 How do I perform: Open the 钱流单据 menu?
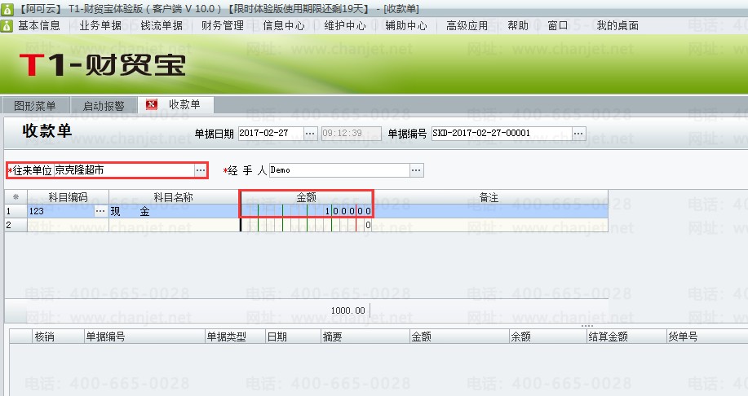pos(162,26)
